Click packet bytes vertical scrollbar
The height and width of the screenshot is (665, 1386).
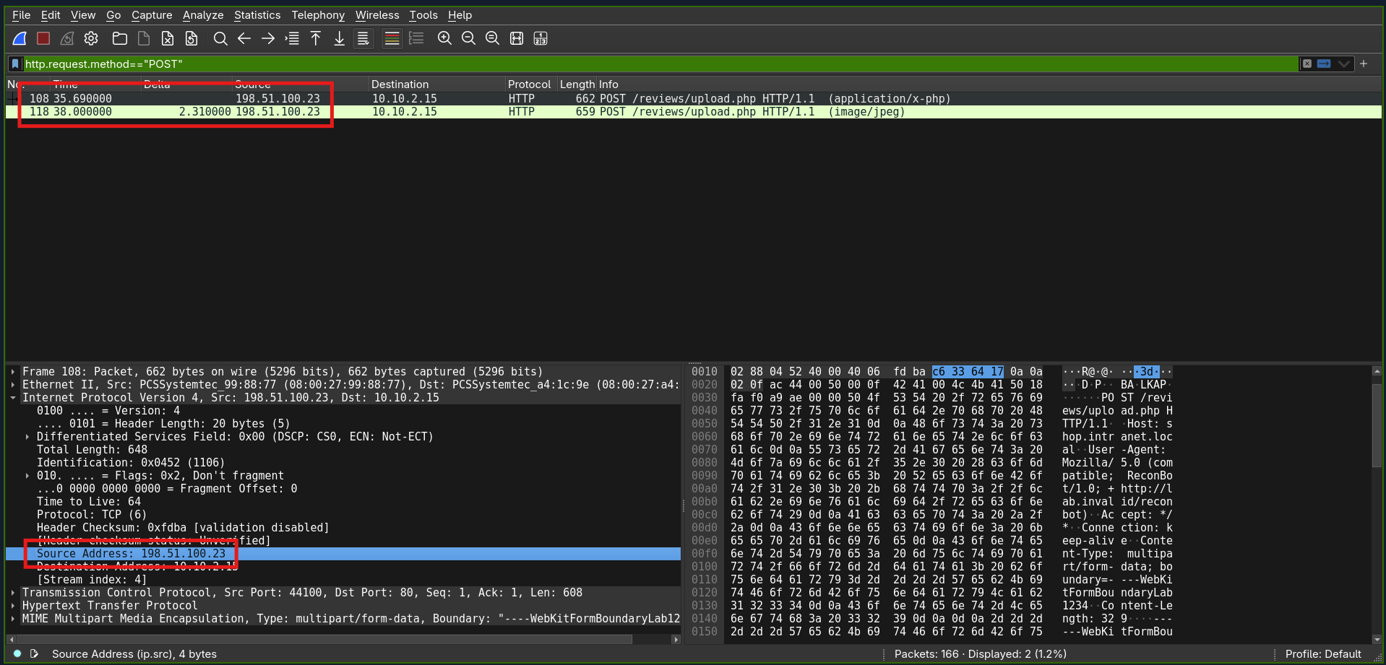(1377, 426)
